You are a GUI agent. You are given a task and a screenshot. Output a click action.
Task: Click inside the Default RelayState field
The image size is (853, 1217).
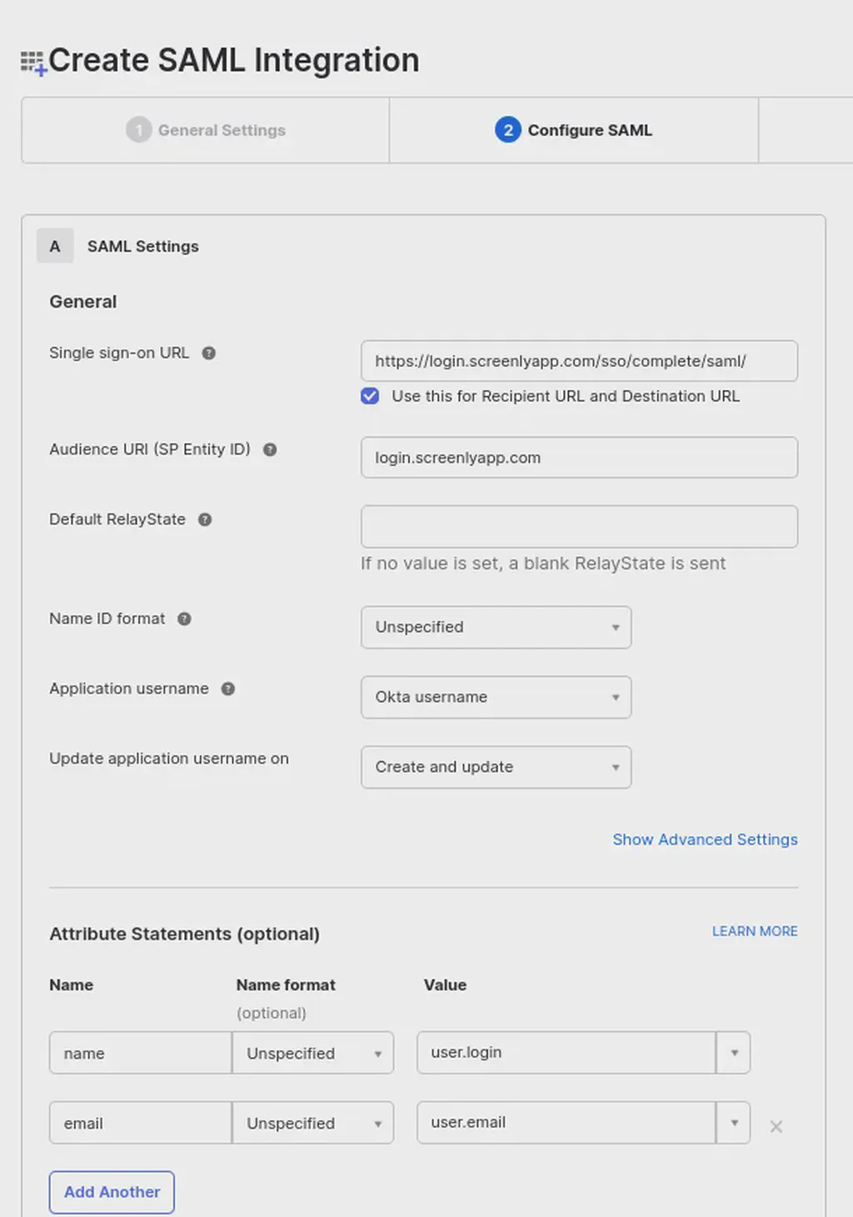[x=578, y=526]
